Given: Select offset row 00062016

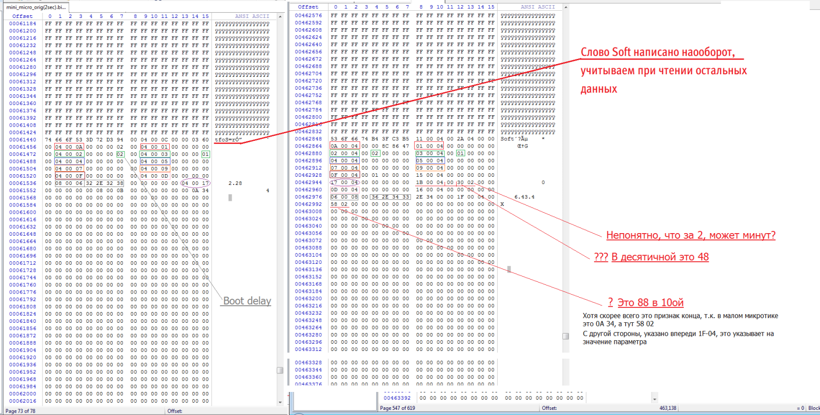Looking at the screenshot, I should click(x=23, y=401).
